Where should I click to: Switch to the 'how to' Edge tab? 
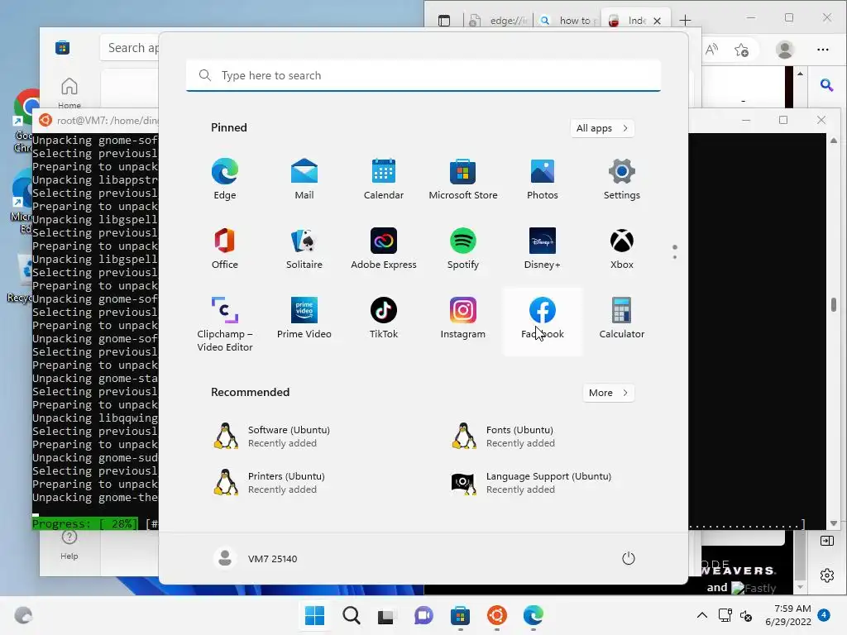[x=567, y=21]
